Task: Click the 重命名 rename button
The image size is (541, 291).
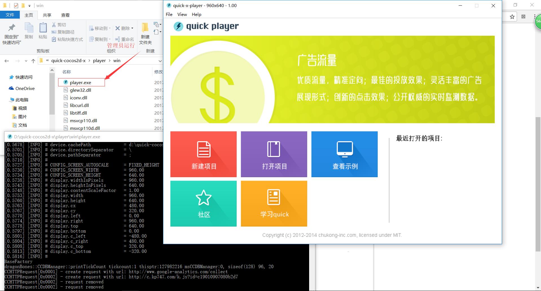Action: (x=124, y=39)
